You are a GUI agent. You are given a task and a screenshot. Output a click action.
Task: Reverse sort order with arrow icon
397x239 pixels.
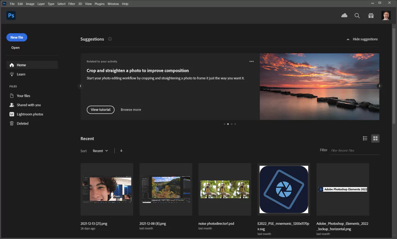coord(121,151)
